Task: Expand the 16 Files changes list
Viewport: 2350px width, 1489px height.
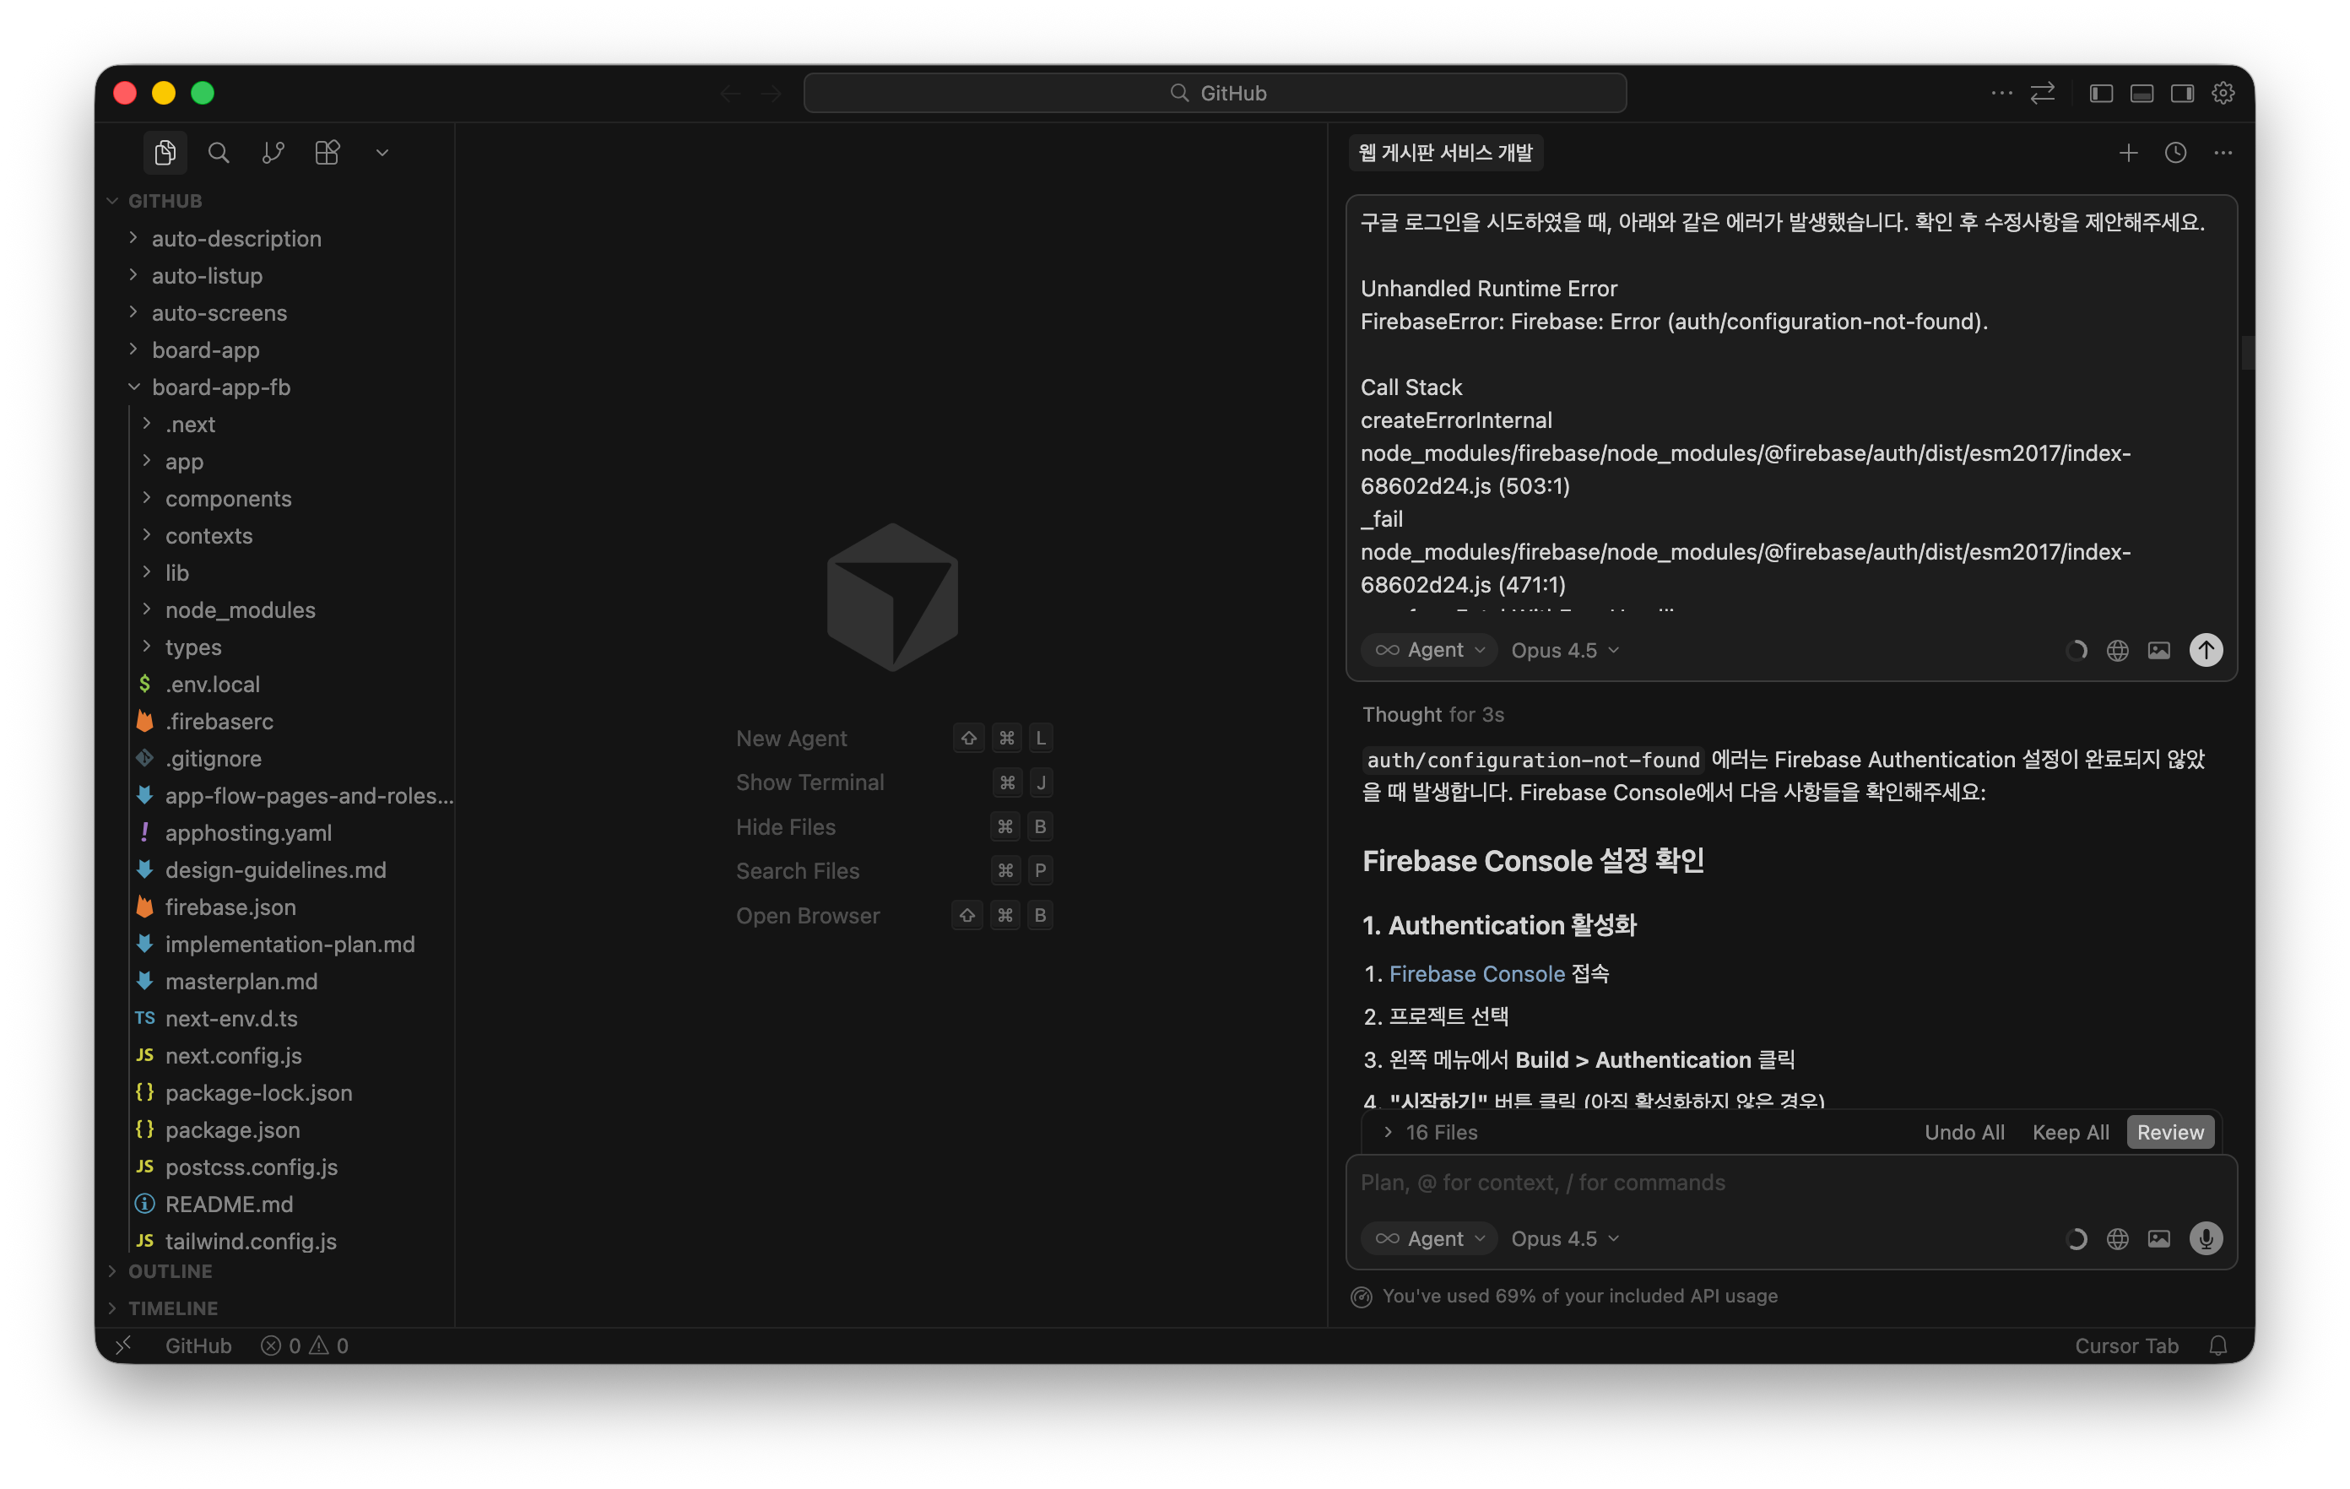Action: click(x=1430, y=1132)
